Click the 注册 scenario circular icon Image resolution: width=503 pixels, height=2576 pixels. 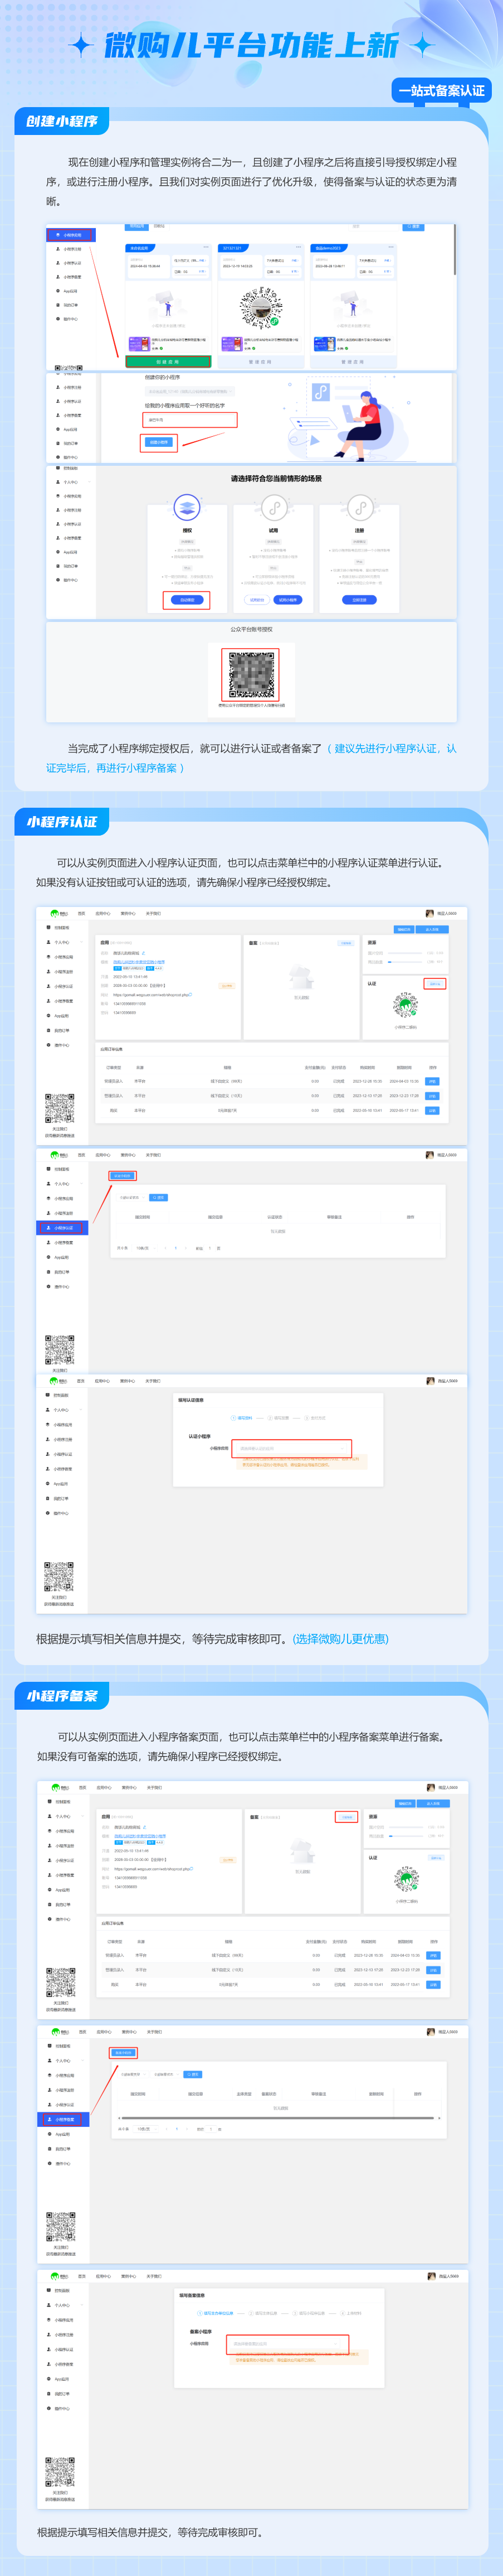click(x=359, y=508)
